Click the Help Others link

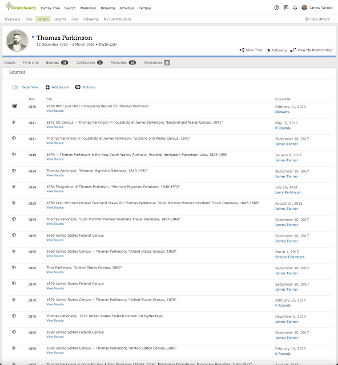[x=320, y=19]
